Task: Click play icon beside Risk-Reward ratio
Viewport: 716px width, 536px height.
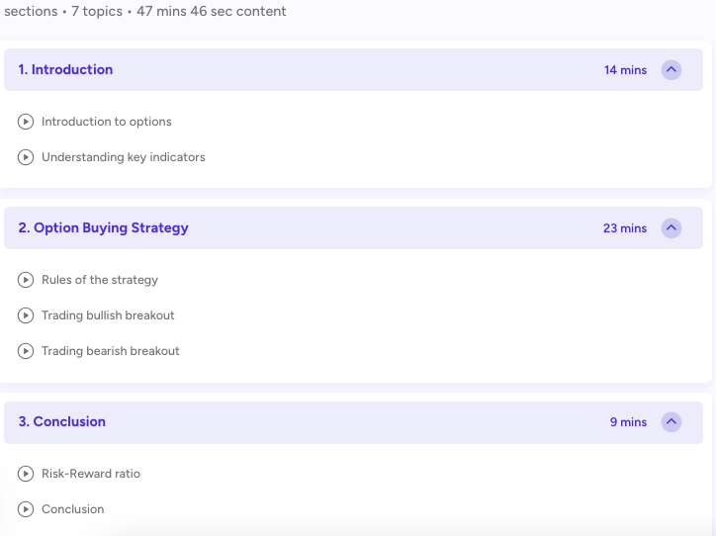Action: (x=26, y=474)
